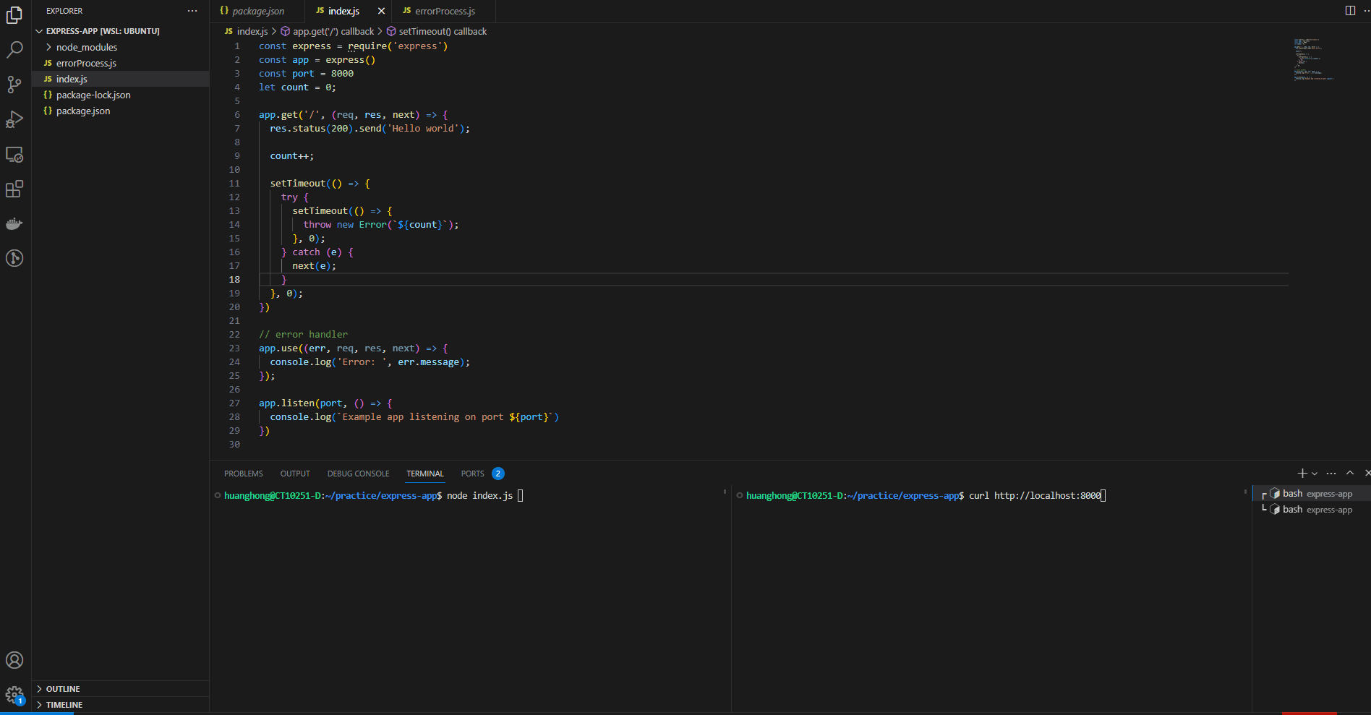
Task: Switch to the package.json tab
Action: [x=255, y=11]
